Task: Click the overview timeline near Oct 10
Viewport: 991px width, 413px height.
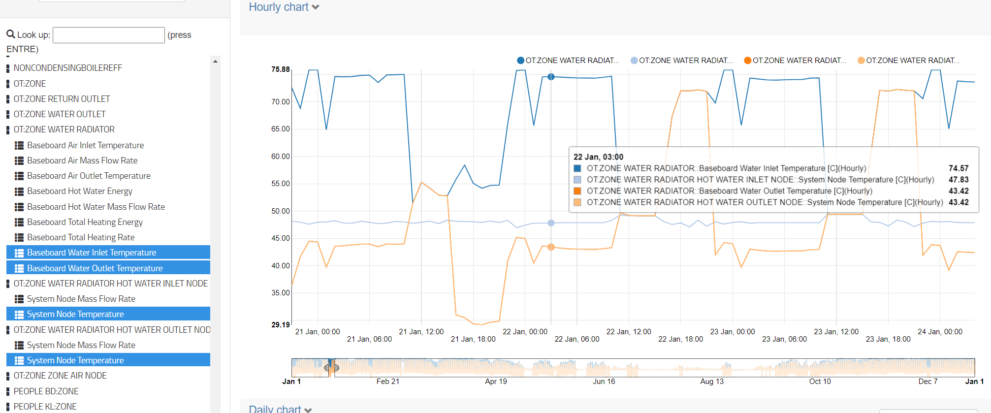Action: click(820, 368)
